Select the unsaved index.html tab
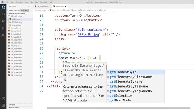Viewport: 194px width, 109px height. point(60,6)
